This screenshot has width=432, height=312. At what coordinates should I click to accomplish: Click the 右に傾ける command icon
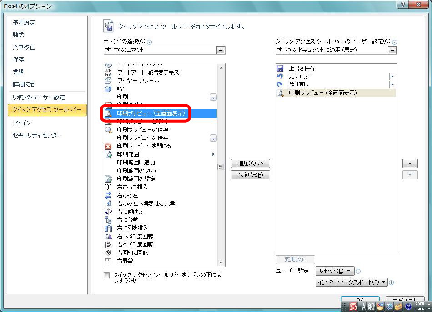(x=108, y=212)
